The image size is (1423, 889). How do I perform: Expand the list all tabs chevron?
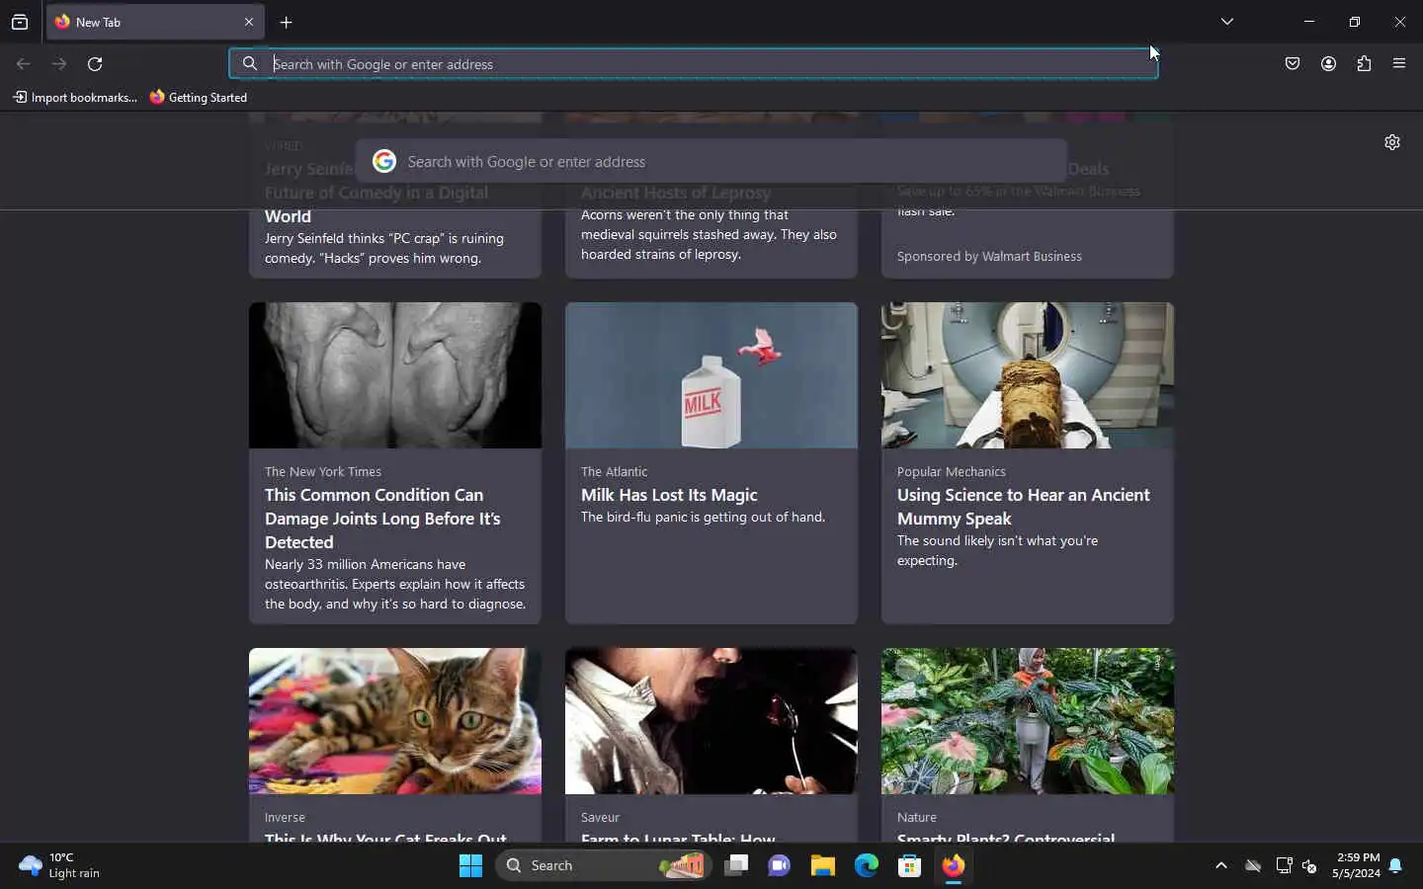point(1227,22)
